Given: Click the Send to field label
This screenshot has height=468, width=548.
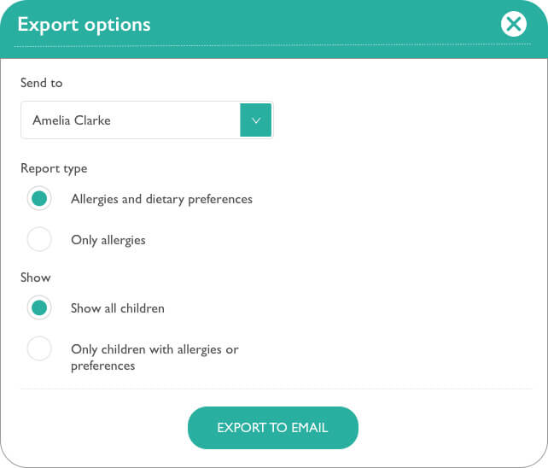Looking at the screenshot, I should coord(41,83).
